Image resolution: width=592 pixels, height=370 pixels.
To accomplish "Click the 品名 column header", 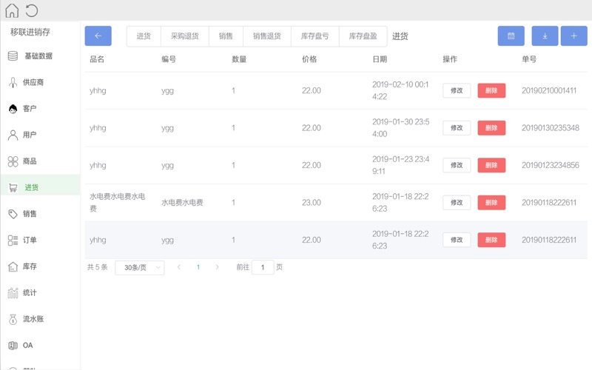I will click(97, 59).
